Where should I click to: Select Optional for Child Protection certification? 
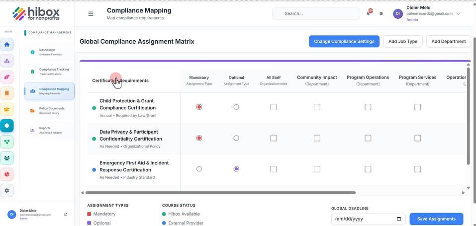point(236,107)
